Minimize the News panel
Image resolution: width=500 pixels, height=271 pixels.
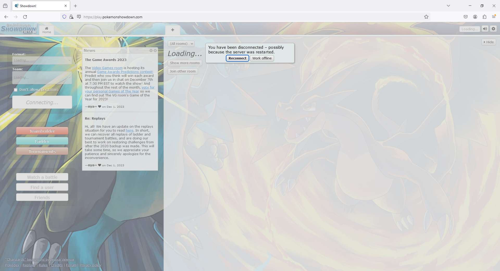click(151, 51)
